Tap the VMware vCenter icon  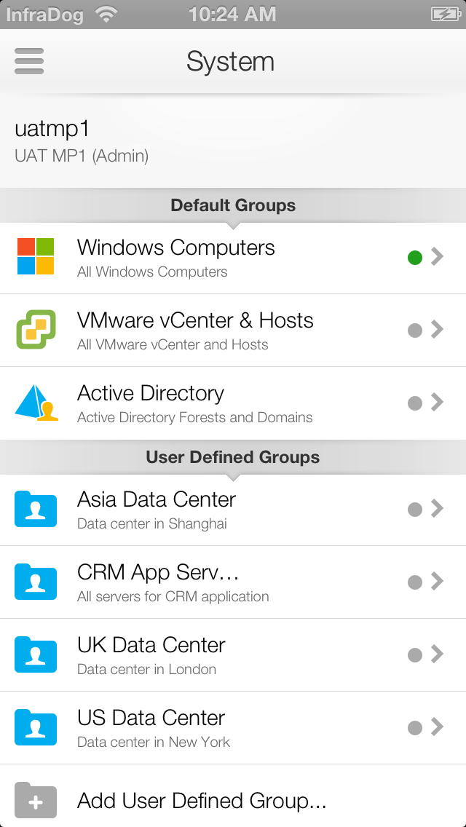pyautogui.click(x=36, y=329)
